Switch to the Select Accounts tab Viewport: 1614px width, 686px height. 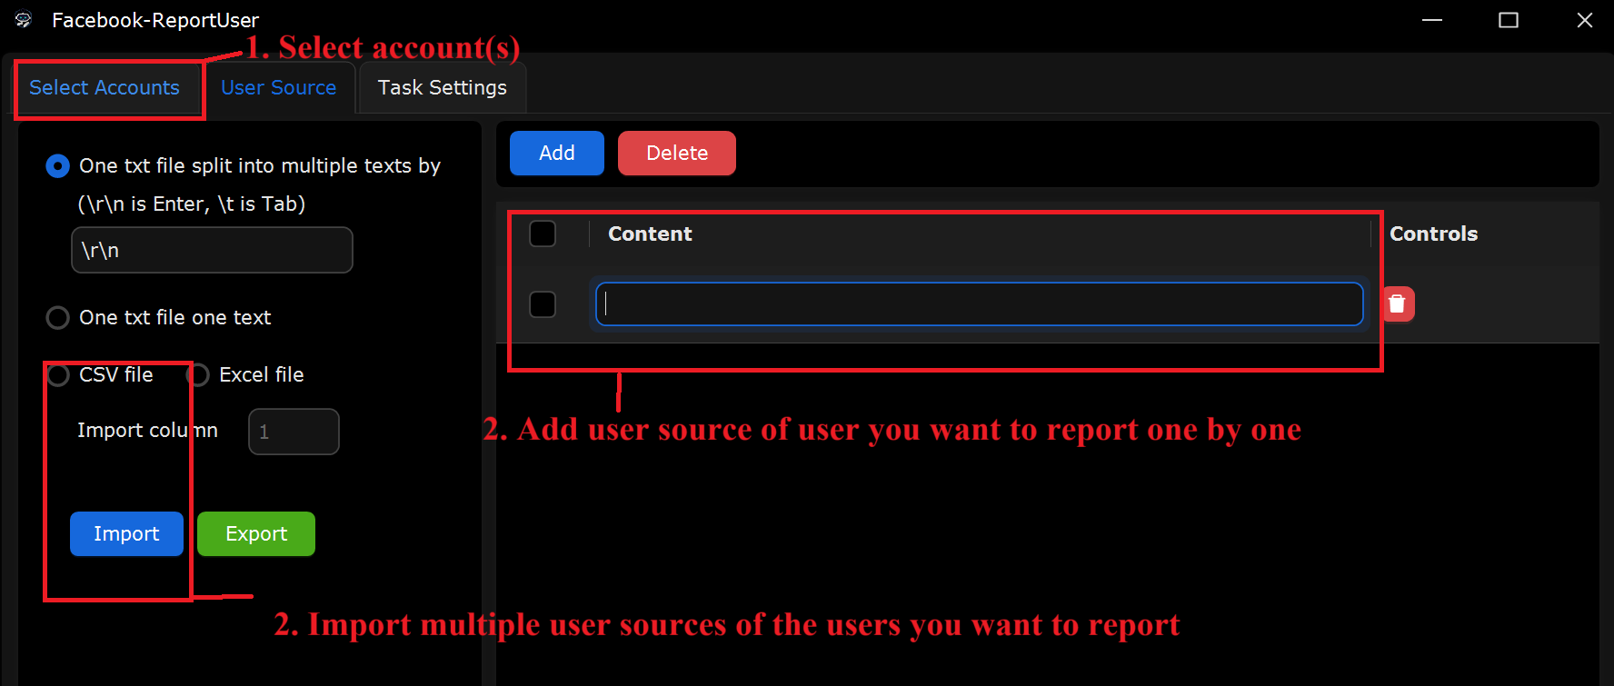click(105, 88)
